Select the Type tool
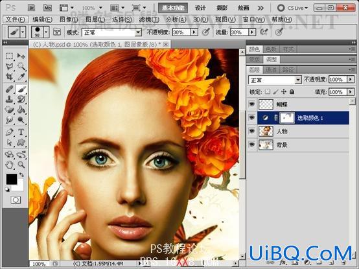Screen dimensions: 359x269 (21, 132)
